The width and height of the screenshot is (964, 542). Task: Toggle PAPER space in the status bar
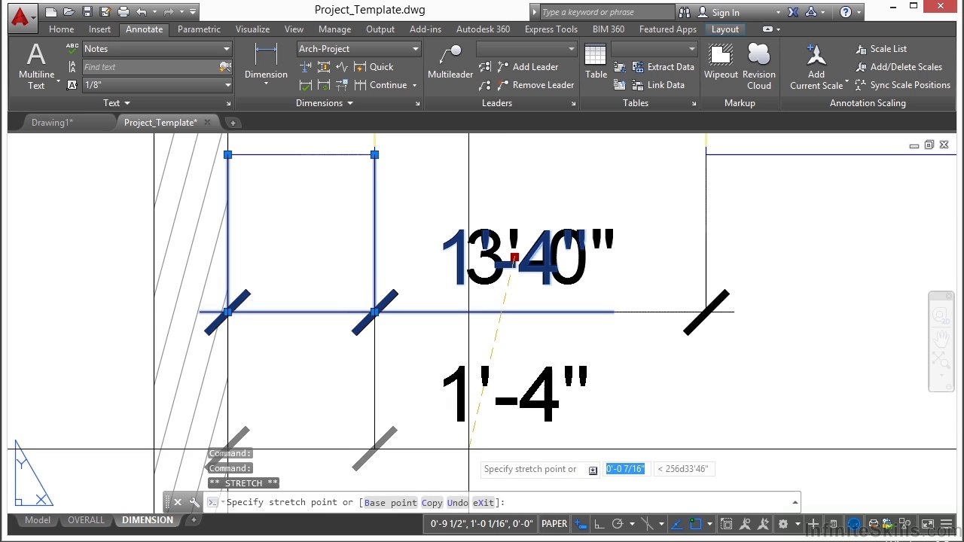pyautogui.click(x=554, y=524)
